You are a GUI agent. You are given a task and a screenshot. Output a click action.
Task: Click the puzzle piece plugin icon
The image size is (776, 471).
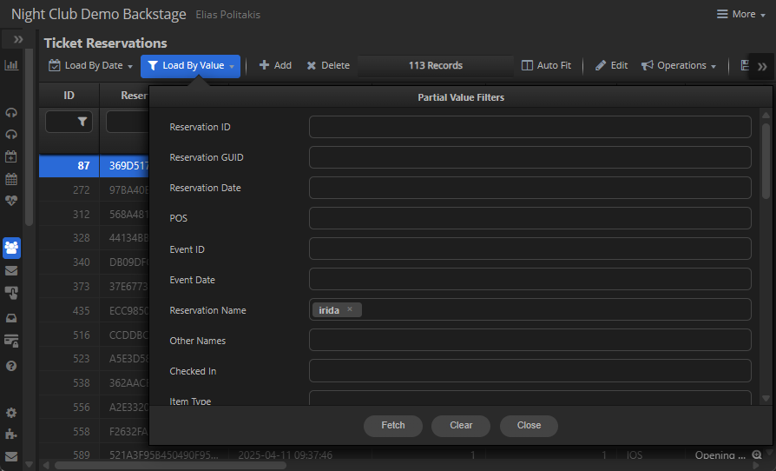click(x=11, y=434)
